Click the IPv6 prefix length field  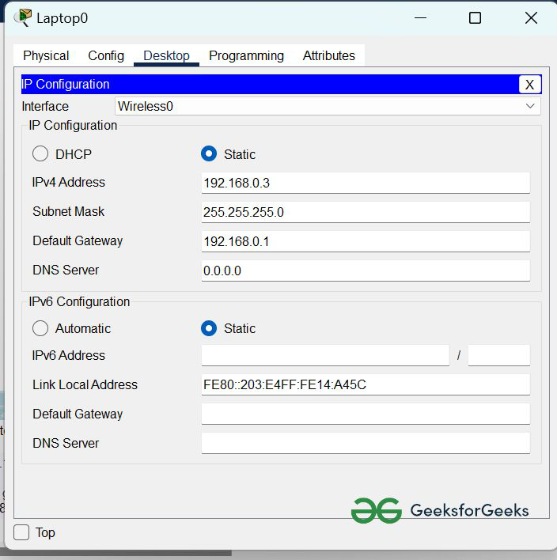498,356
